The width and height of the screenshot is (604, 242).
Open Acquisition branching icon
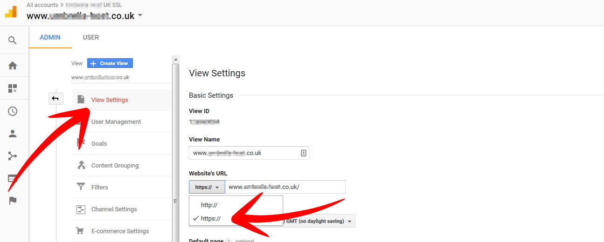pos(13,156)
